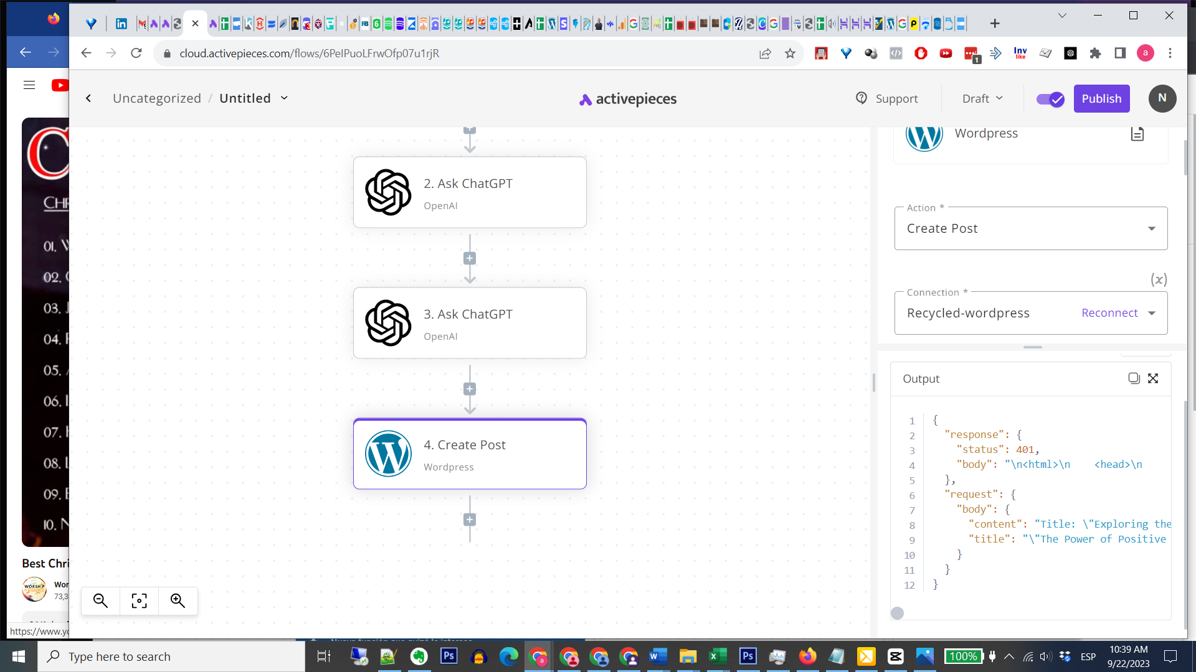
Task: Open the browser extensions puzzle icon
Action: [1095, 54]
